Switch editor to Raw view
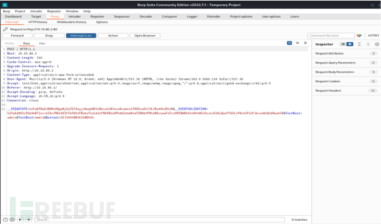The width and height of the screenshot is (381, 224). click(27, 44)
